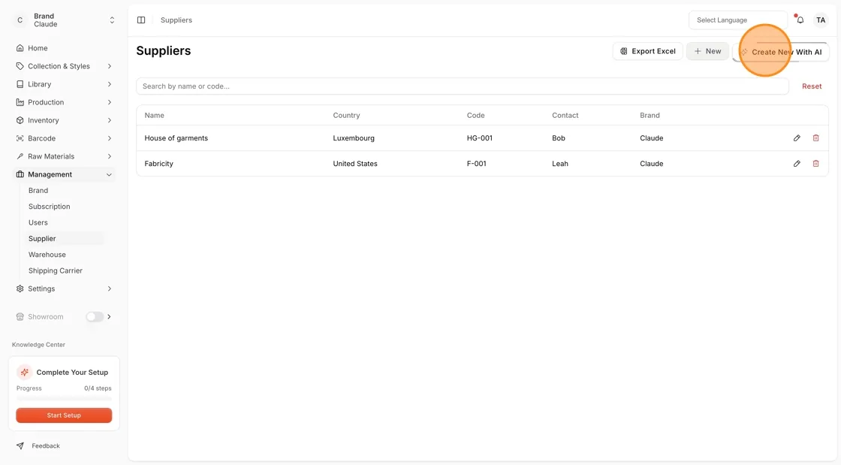Click the Raw Materials tool icon
This screenshot has height=465, width=841.
20,156
